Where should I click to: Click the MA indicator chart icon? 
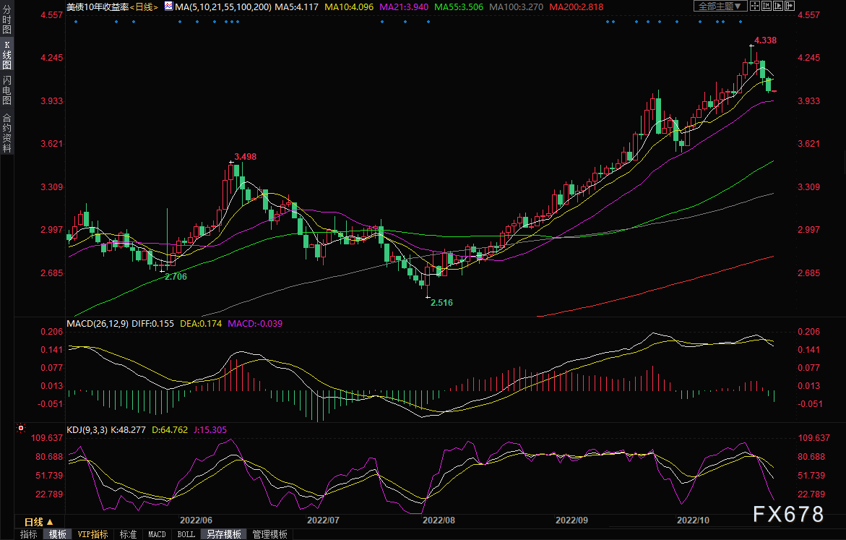click(x=168, y=7)
